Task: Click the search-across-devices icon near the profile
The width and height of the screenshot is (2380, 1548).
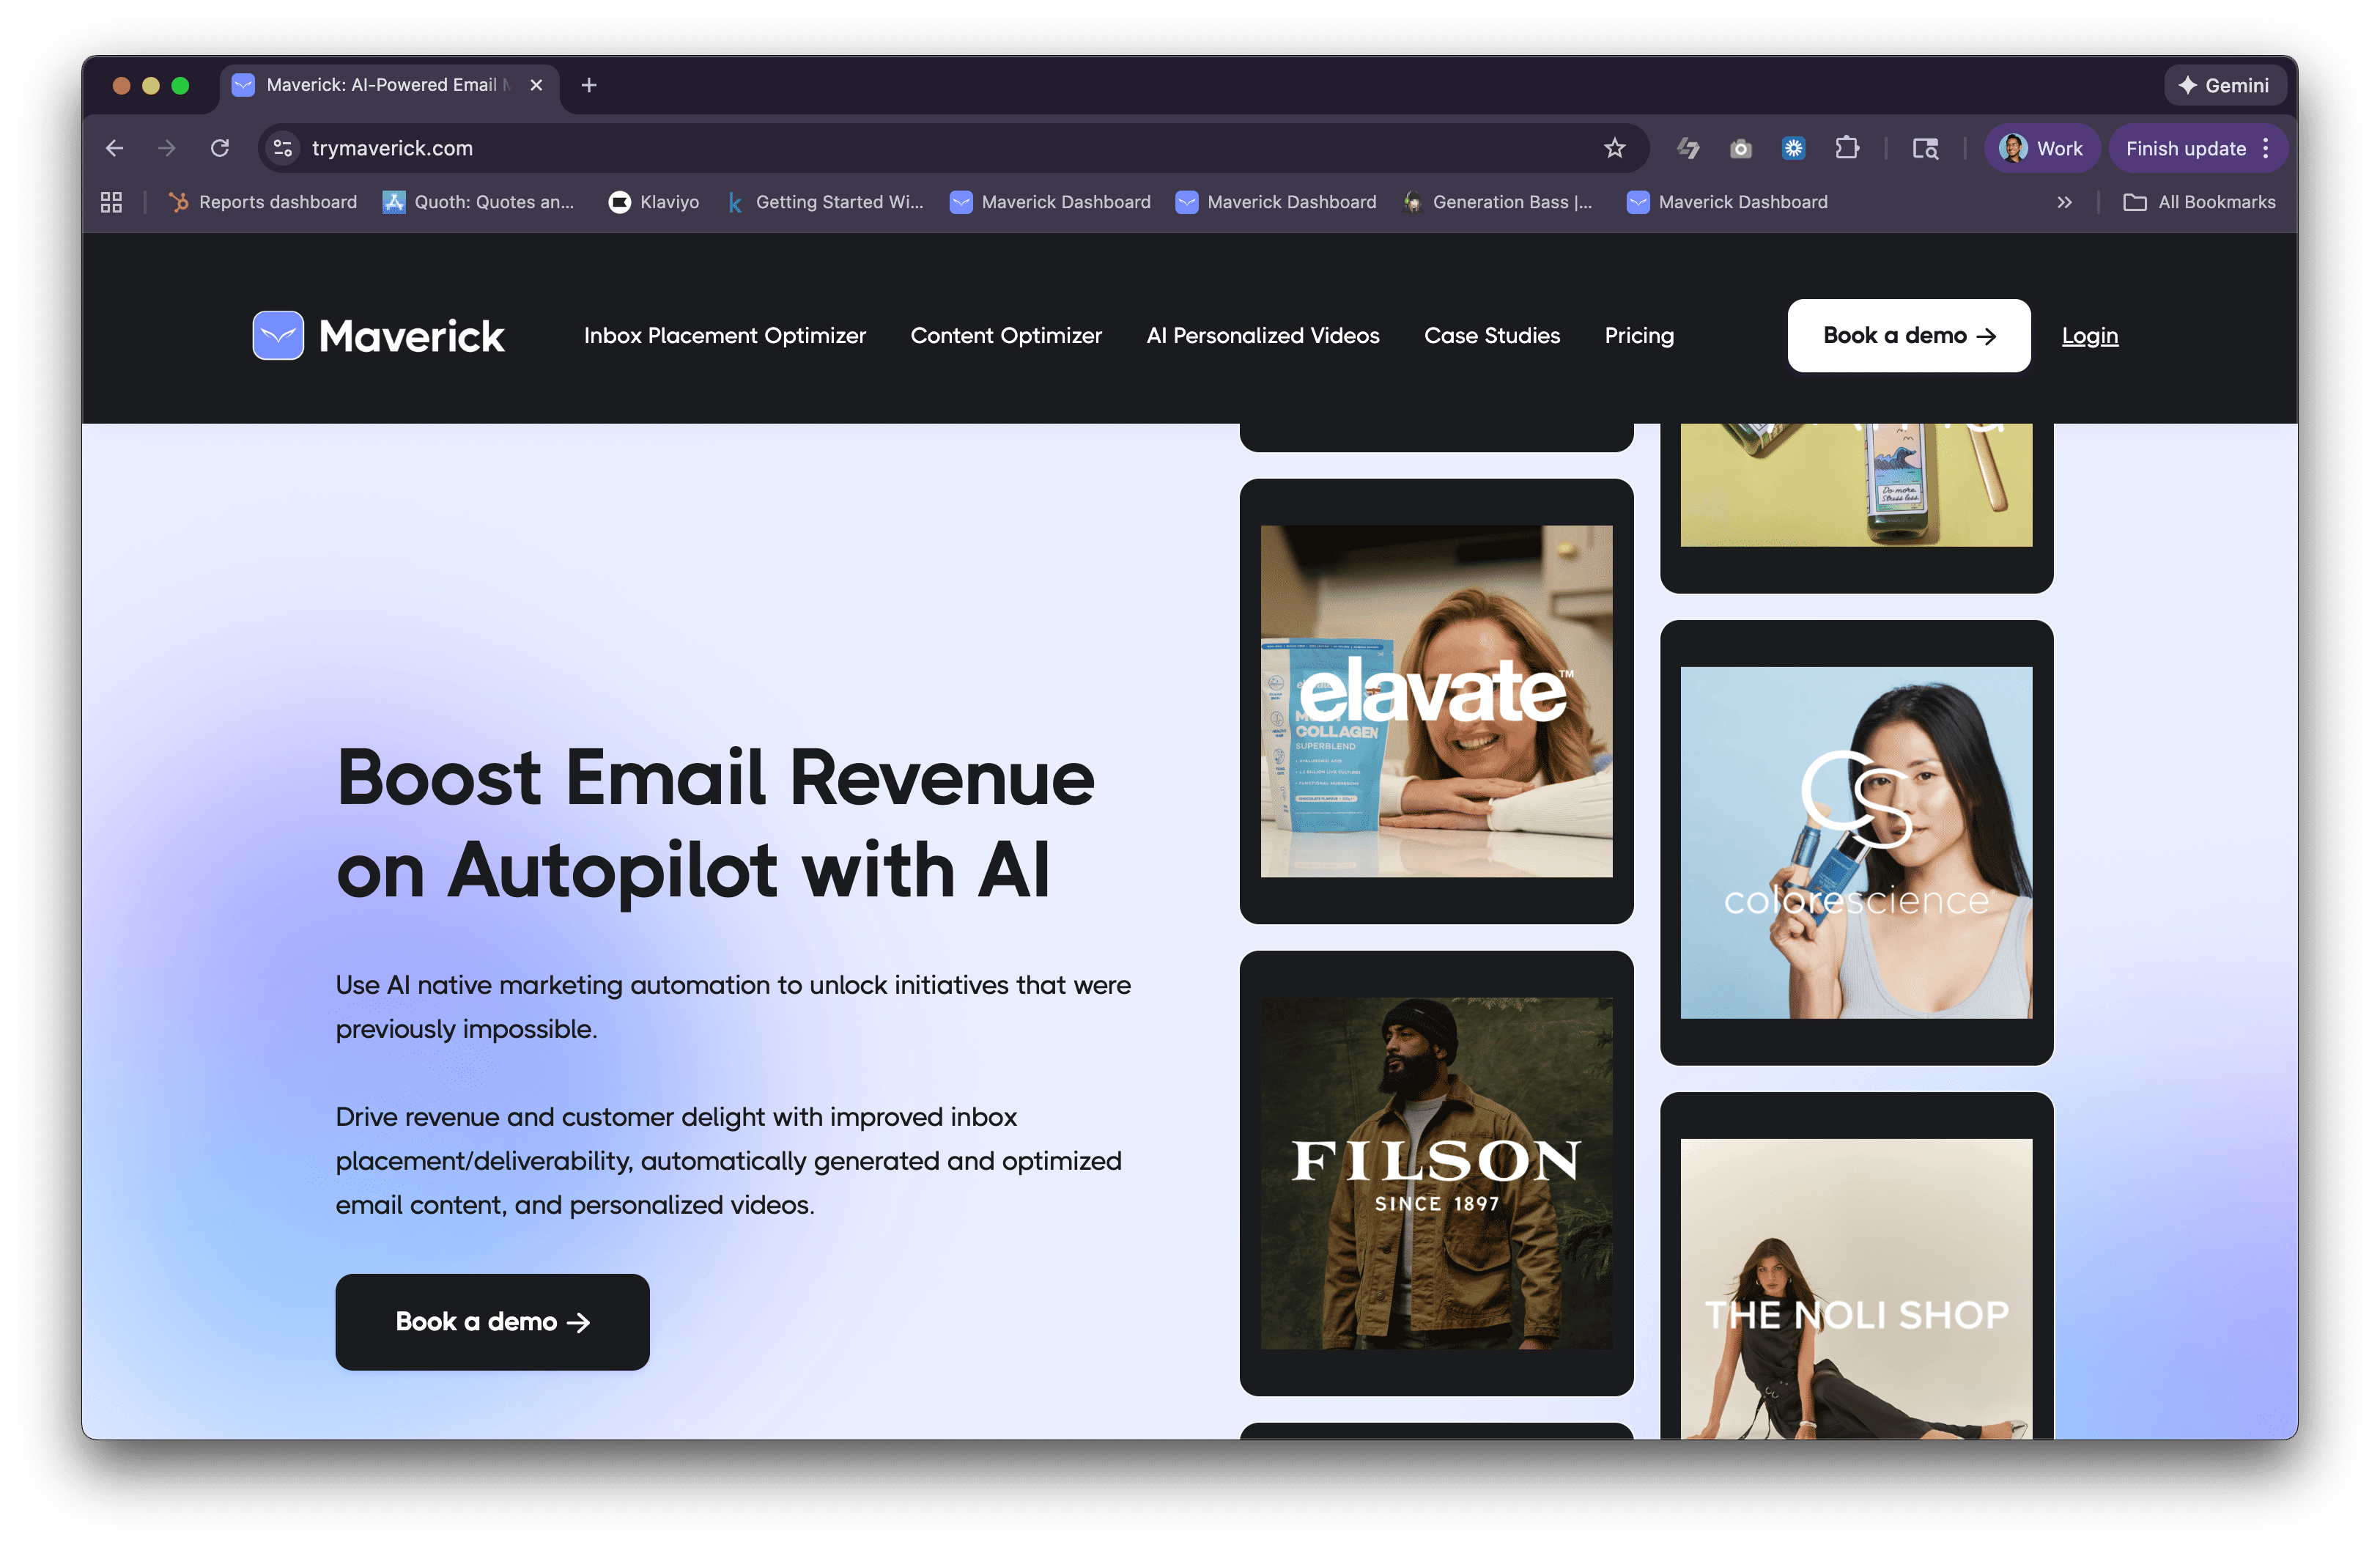Action: coord(1924,148)
